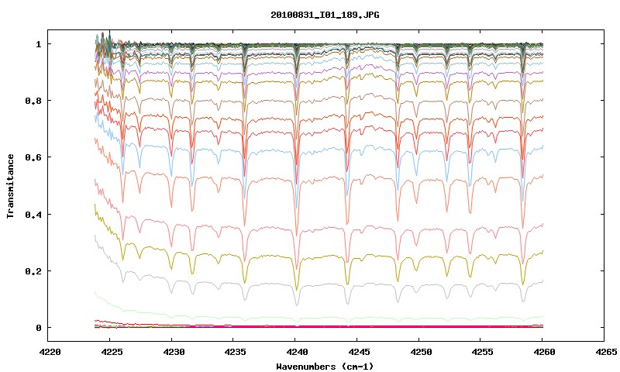Select the Wavenumbers (cm-1) x-axis label
The height and width of the screenshot is (372, 620).
click(x=325, y=367)
